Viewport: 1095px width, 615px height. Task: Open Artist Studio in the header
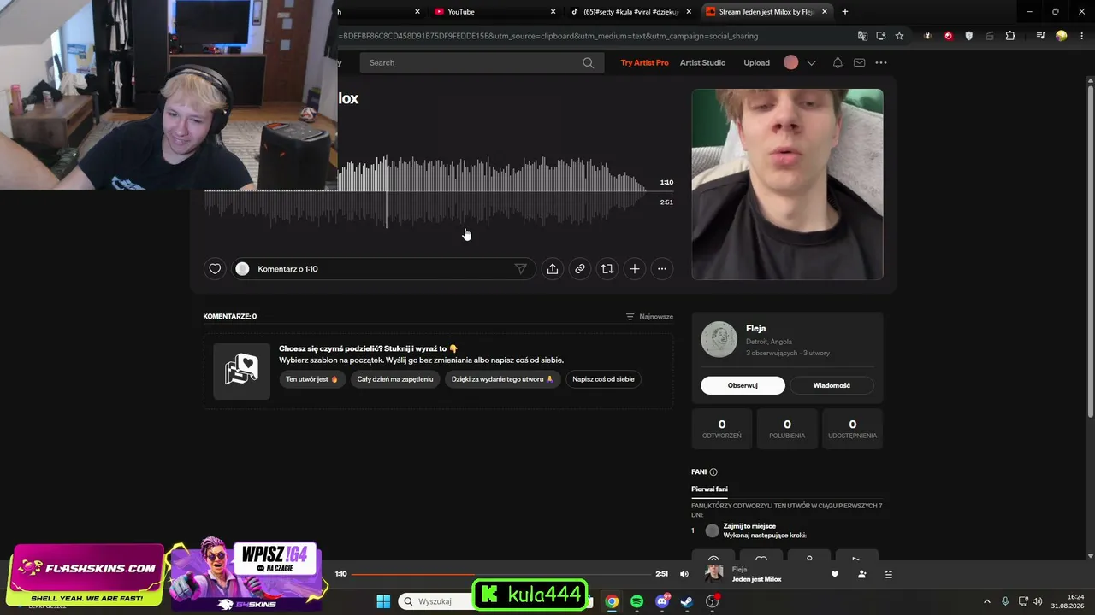[702, 62]
